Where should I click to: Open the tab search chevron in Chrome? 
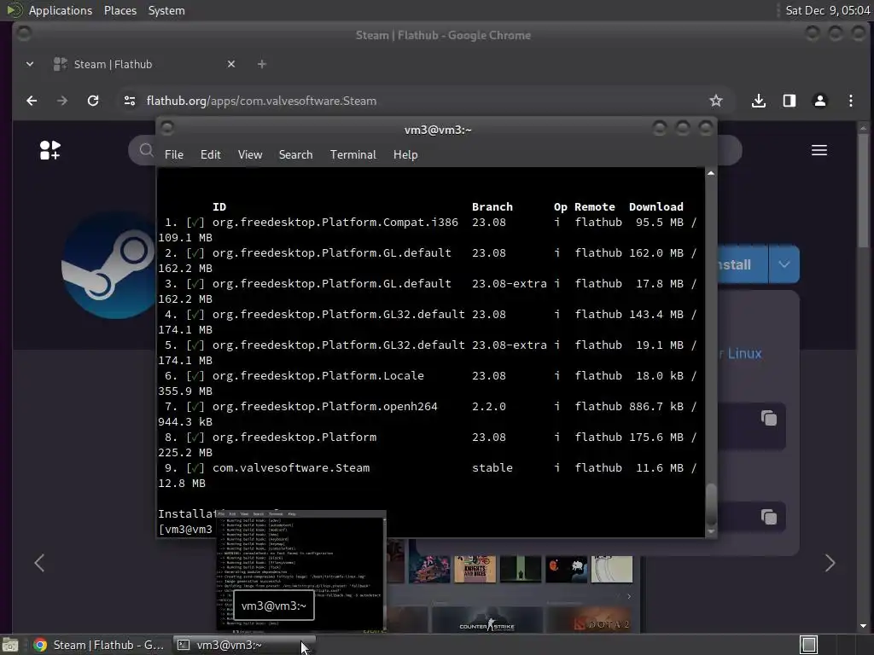(30, 64)
